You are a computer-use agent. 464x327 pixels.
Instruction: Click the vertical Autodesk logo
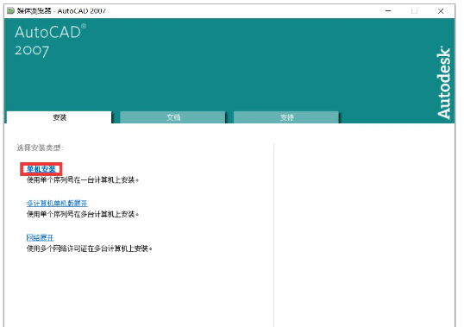[x=443, y=83]
